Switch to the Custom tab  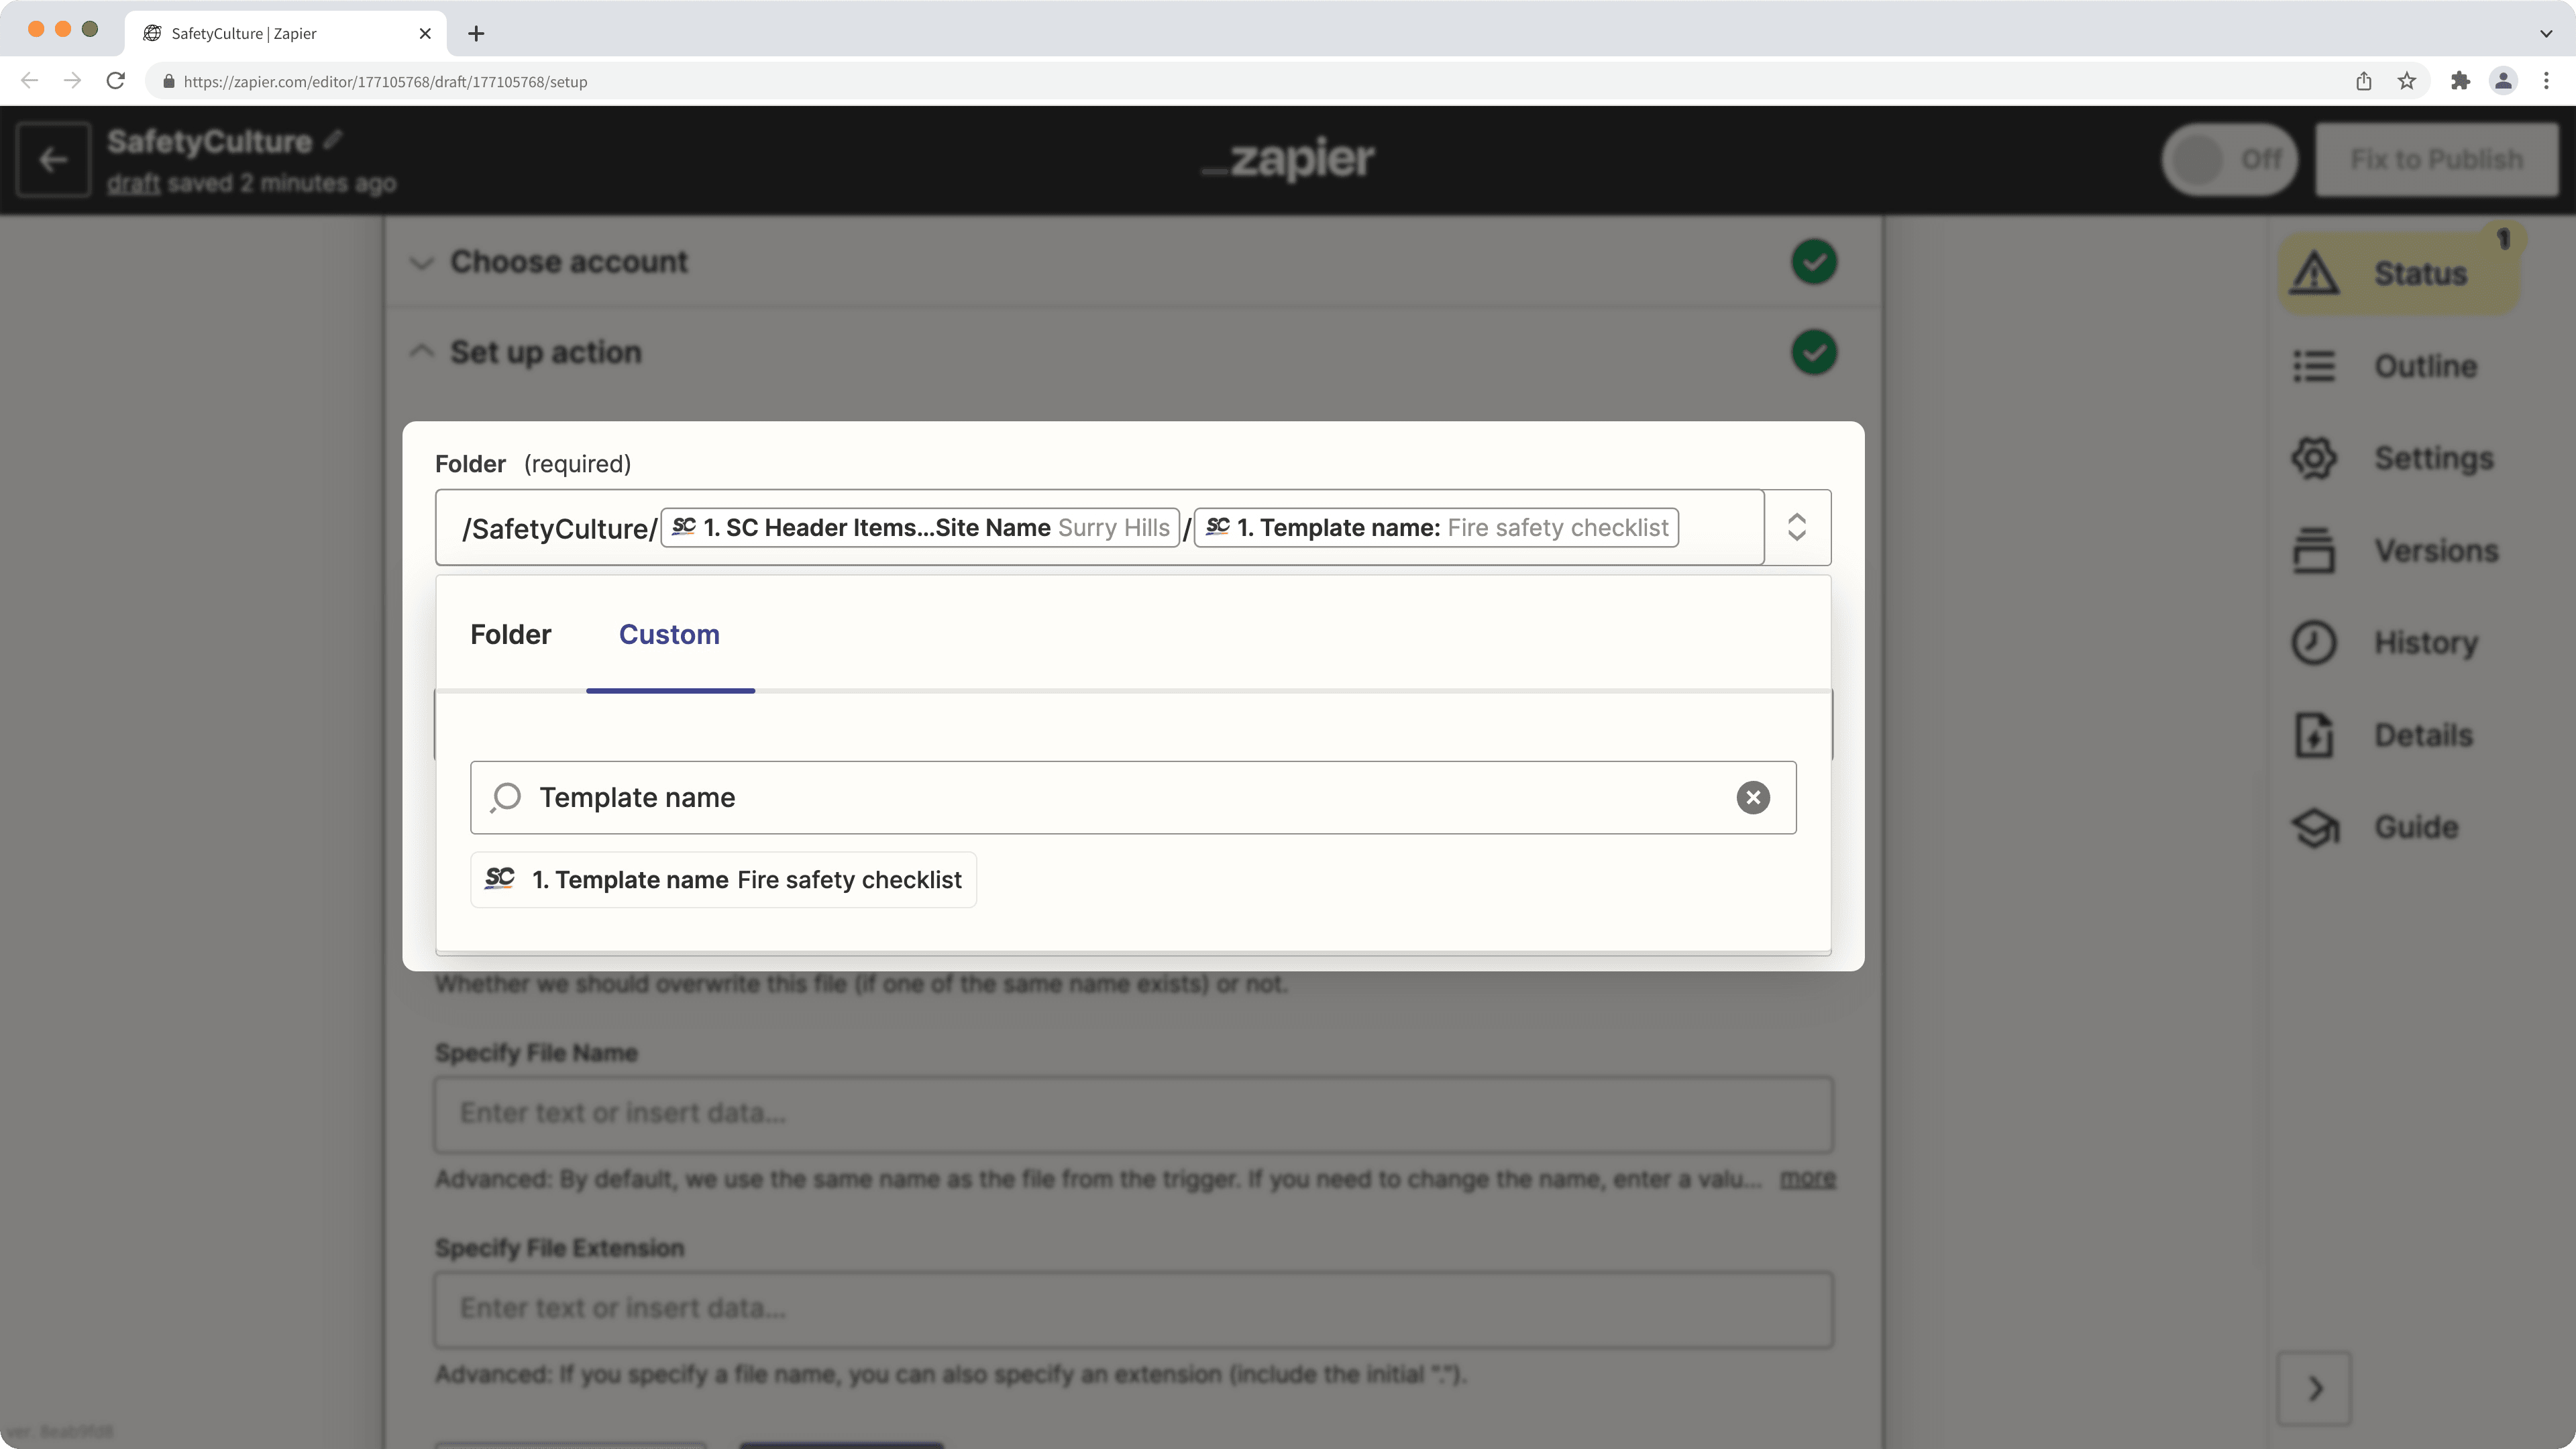click(x=669, y=634)
